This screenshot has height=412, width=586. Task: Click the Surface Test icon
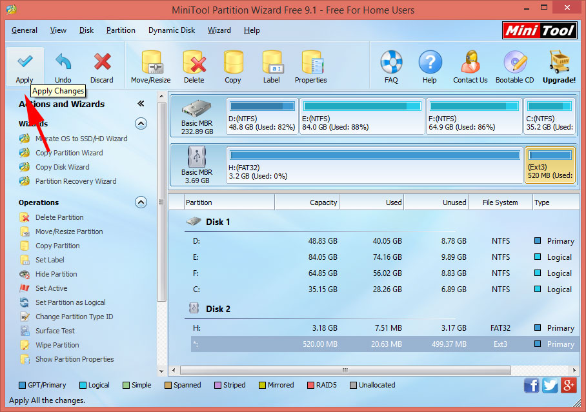(x=25, y=331)
